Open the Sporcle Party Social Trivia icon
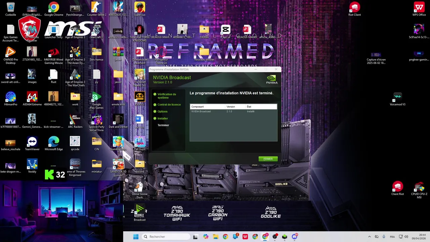The image size is (430, 242). point(97,123)
